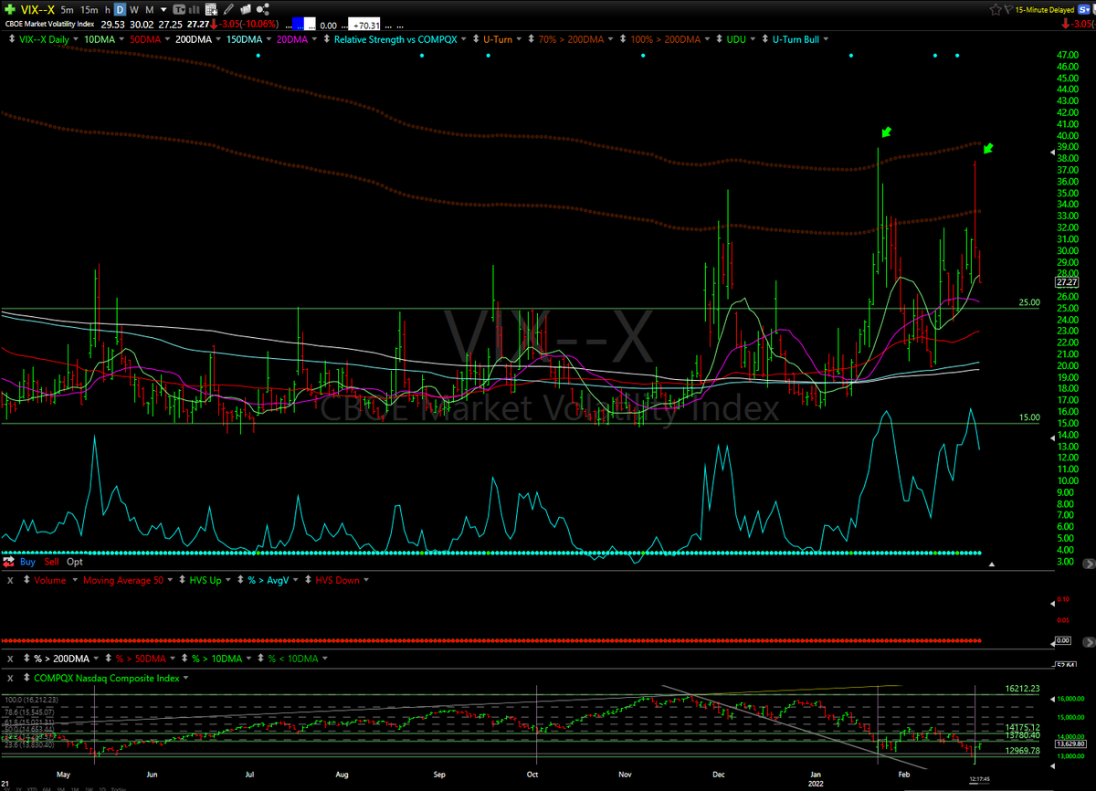The height and width of the screenshot is (791, 1096).
Task: Open the % < 10DMA indicator dropdown
Action: pyautogui.click(x=324, y=659)
